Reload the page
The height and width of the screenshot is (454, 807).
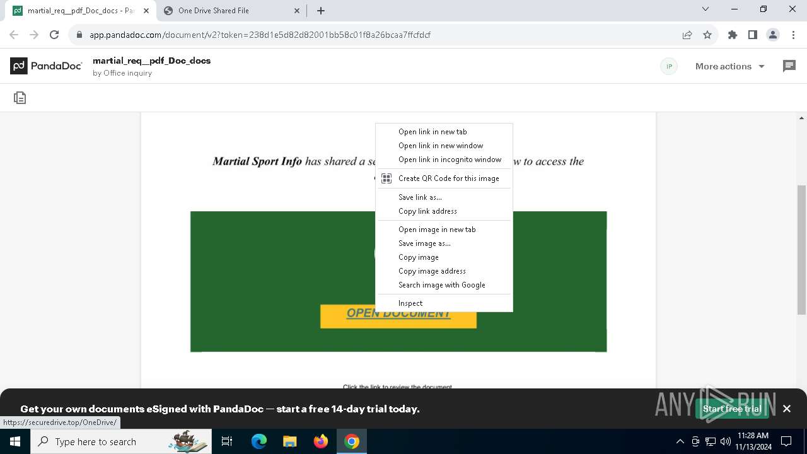click(x=54, y=35)
